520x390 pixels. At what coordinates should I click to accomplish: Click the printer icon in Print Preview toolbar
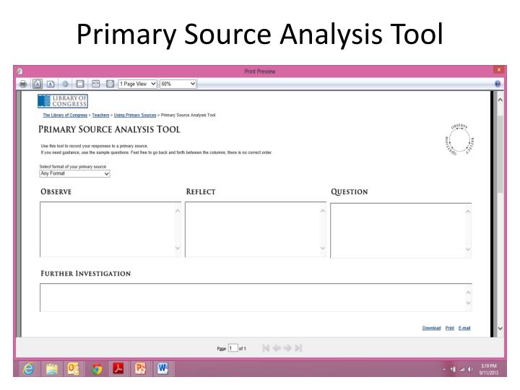pos(23,84)
